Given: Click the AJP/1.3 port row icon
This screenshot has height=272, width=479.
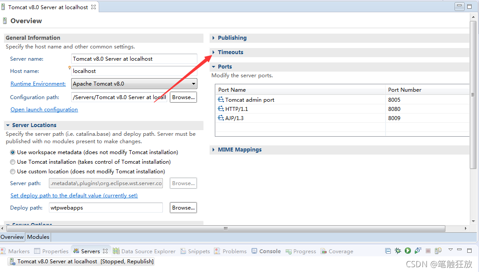Looking at the screenshot, I should click(221, 118).
